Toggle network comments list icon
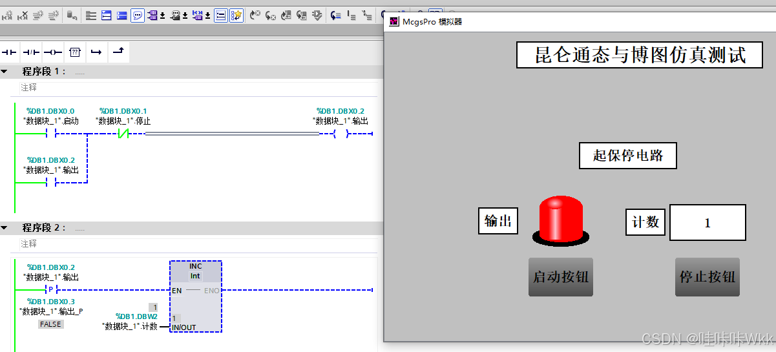This screenshot has height=352, width=776. (x=221, y=15)
